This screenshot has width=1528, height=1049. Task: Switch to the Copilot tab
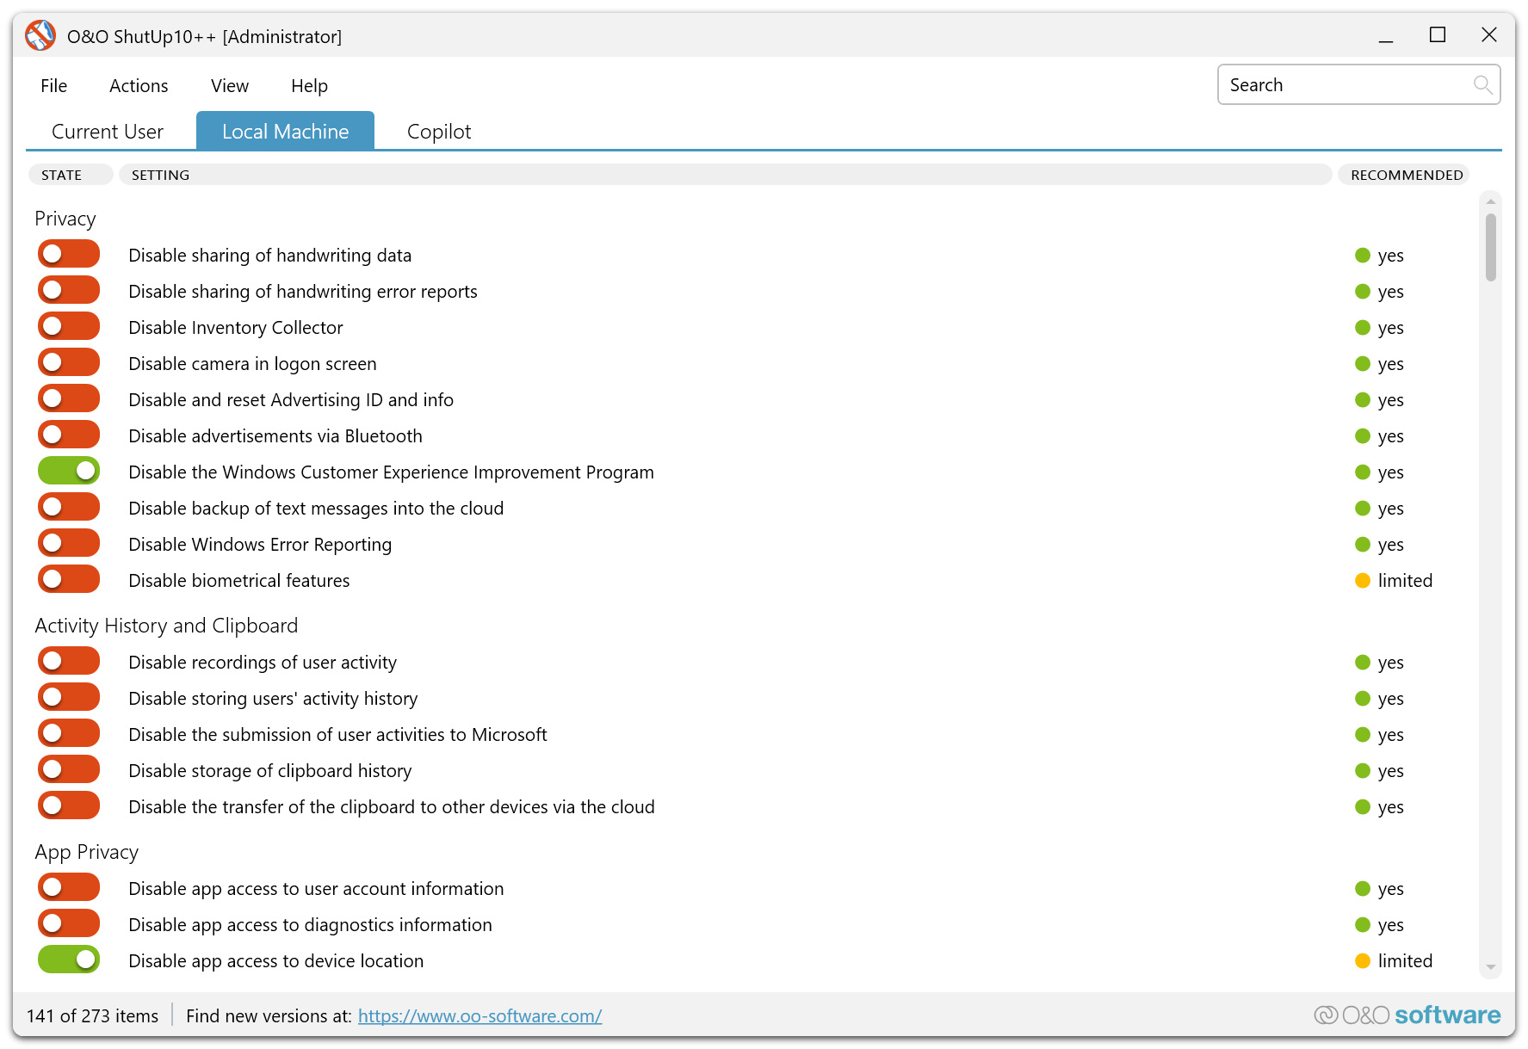click(439, 132)
